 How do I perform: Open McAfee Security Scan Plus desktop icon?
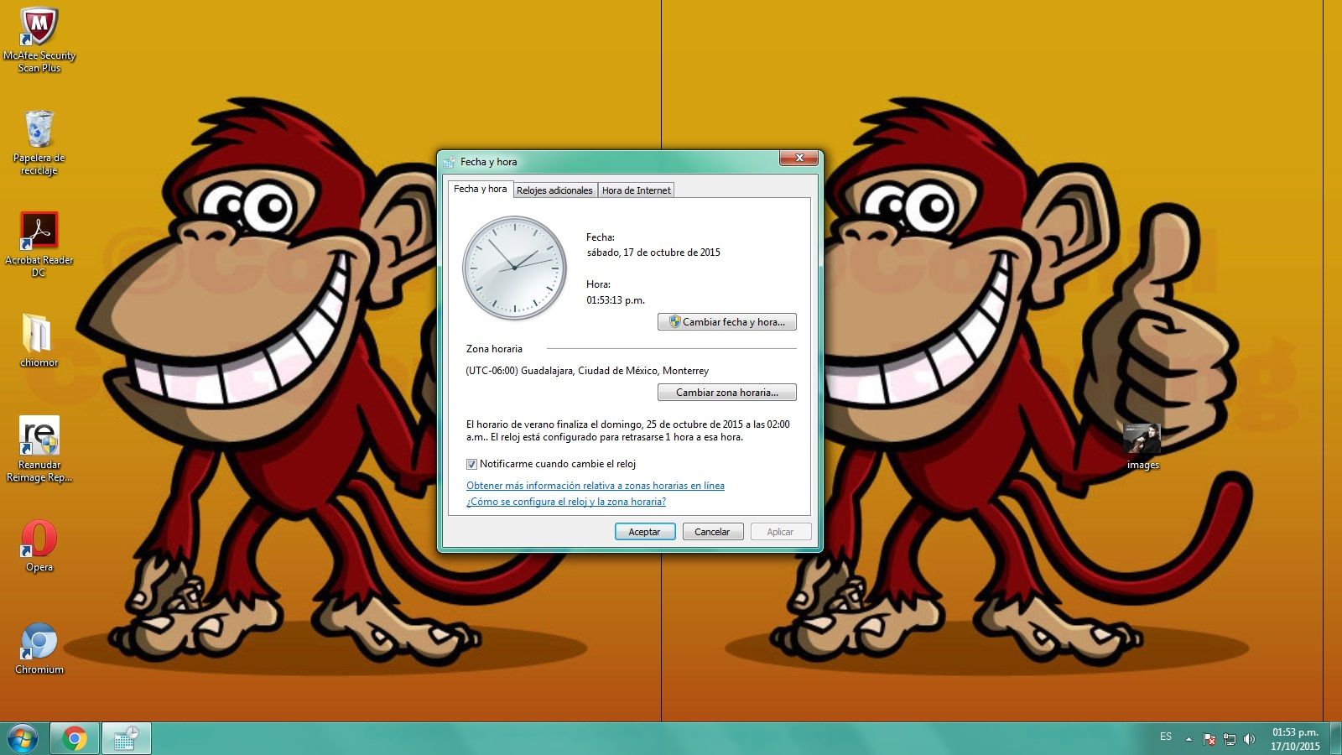coord(39,29)
